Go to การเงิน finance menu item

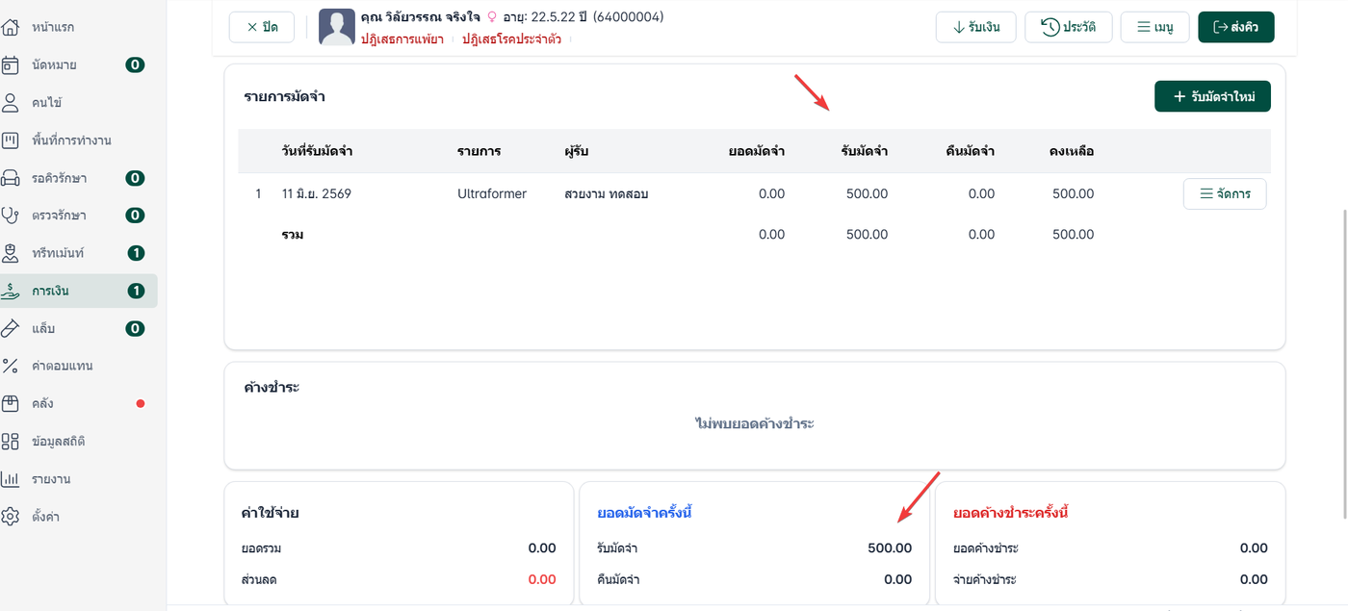(x=79, y=291)
